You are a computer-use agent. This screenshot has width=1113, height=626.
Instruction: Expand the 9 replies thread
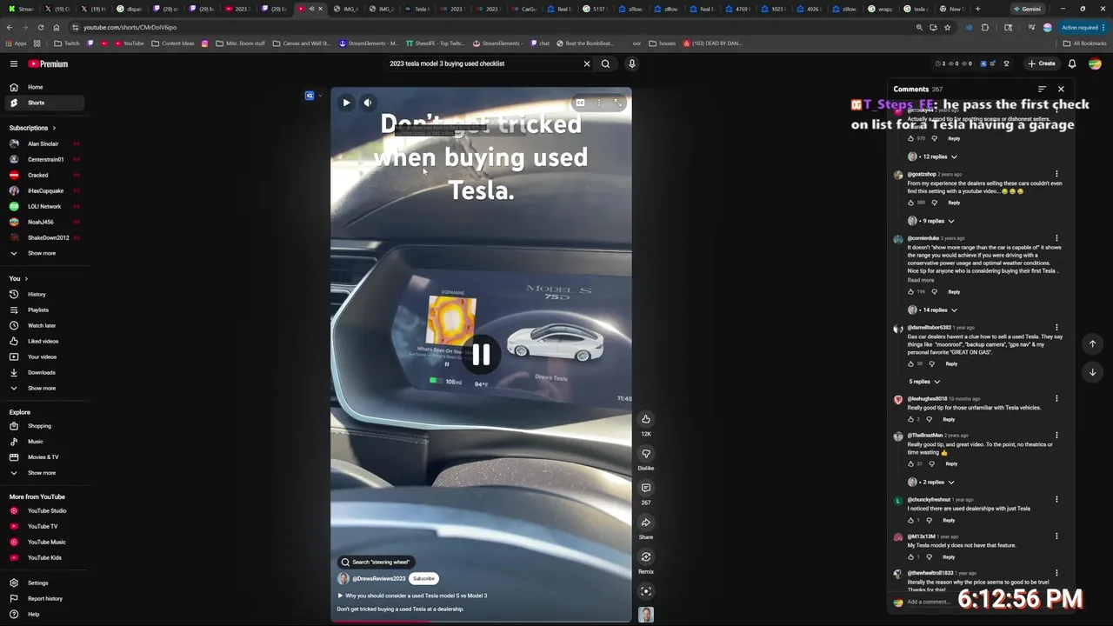931,221
